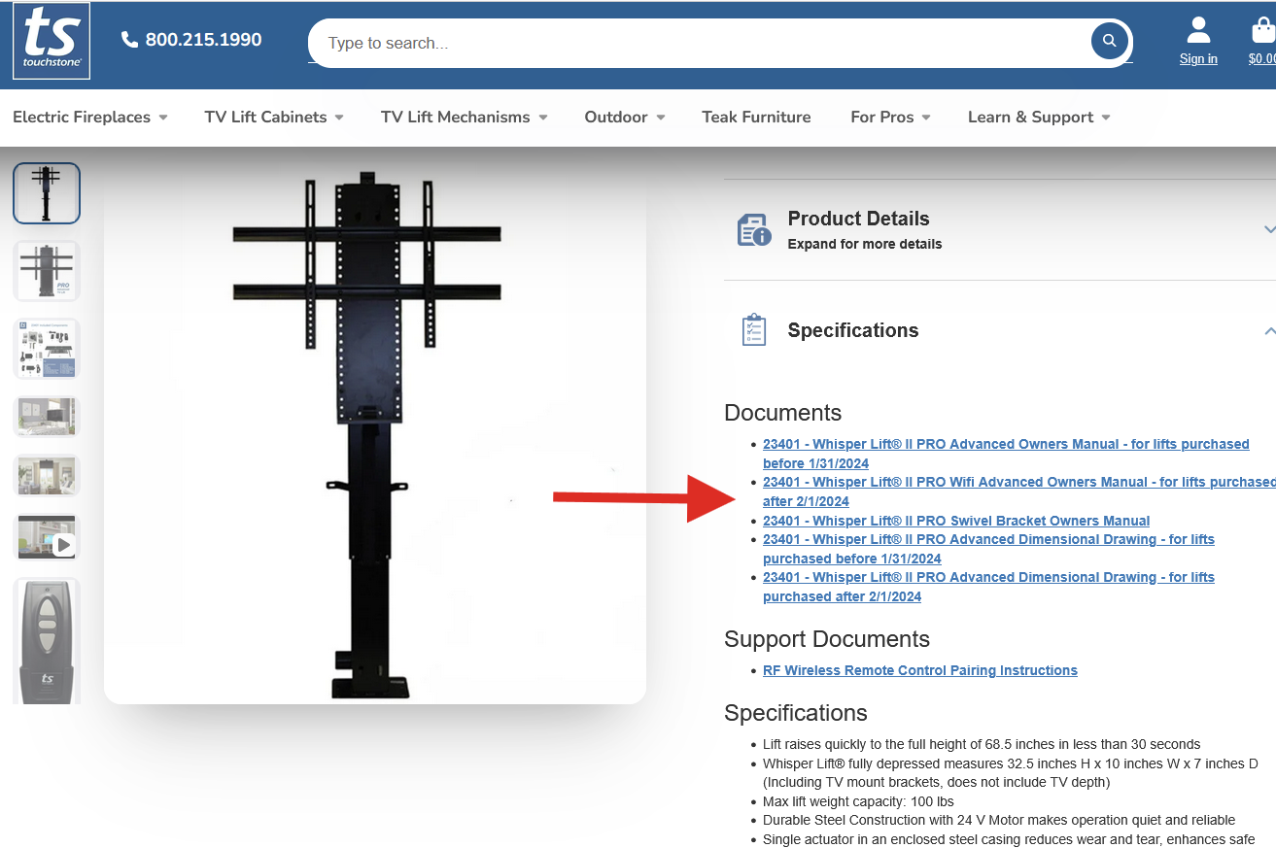Click 'Max lift weight capacity: 100 lbs'
The image size is (1276, 848).
click(x=858, y=801)
